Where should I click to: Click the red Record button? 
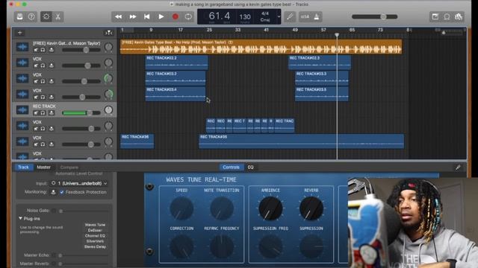point(176,16)
